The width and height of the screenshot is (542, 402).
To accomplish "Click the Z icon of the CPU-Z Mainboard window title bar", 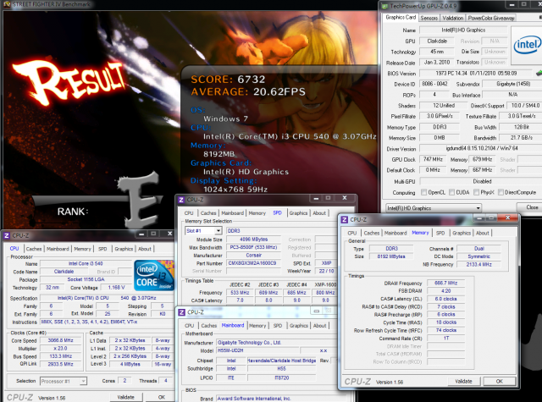I will pos(182,312).
